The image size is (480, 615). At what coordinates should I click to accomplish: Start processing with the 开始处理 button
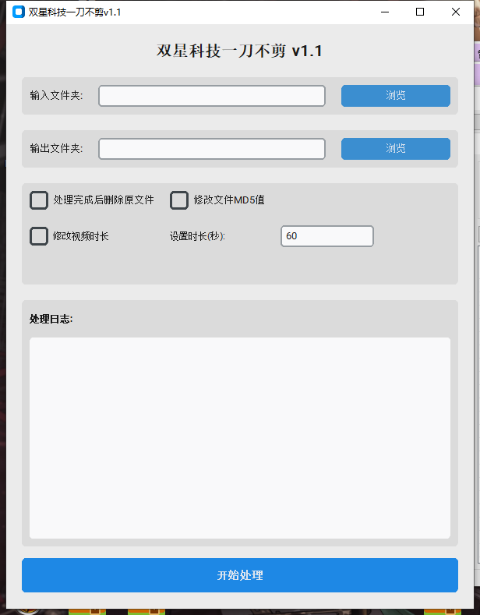coord(239,575)
